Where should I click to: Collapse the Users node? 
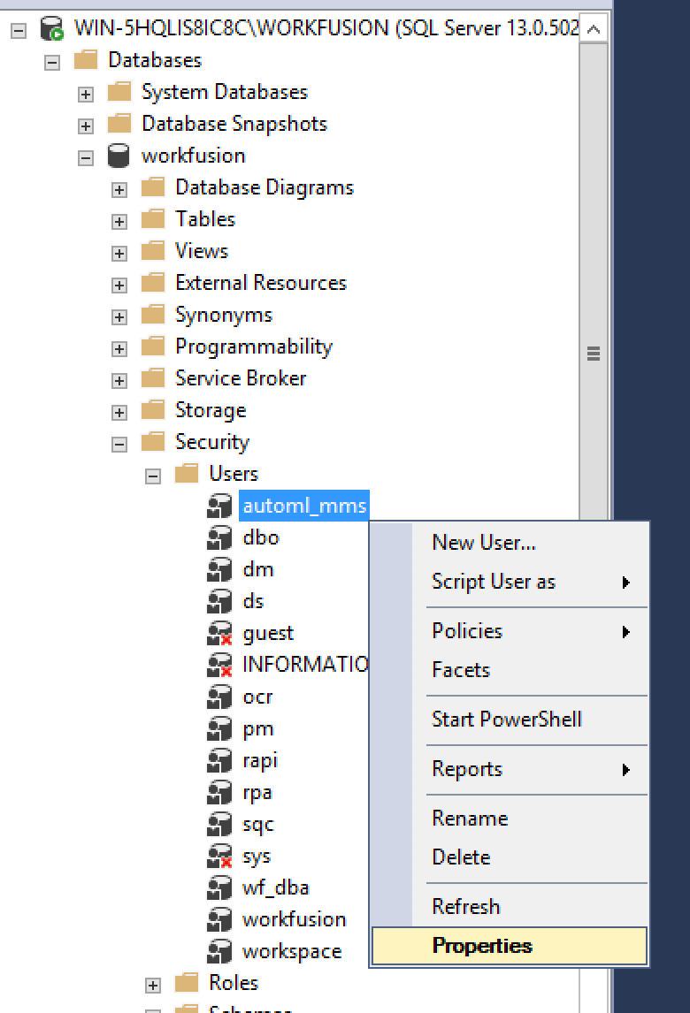tap(153, 476)
